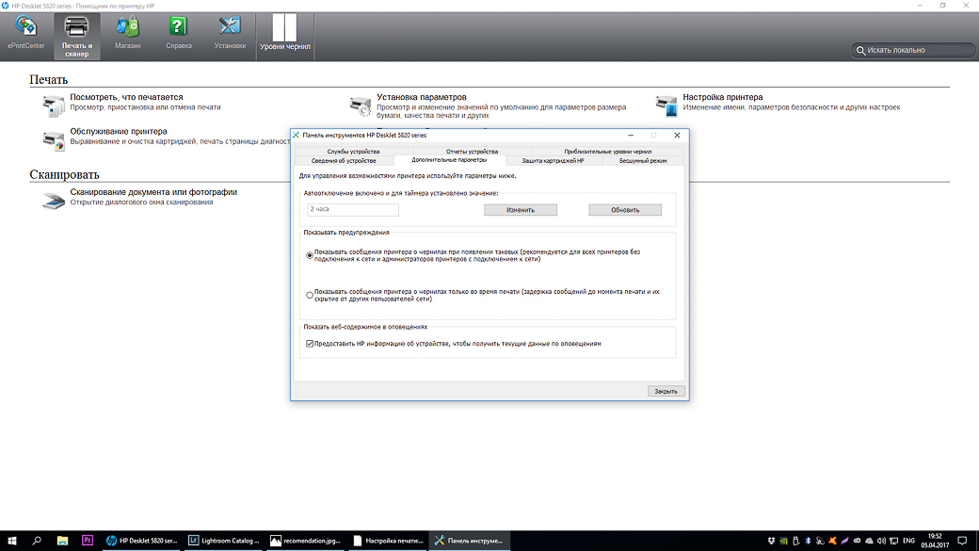Switch to Панель инструментов taskbar window
The height and width of the screenshot is (551, 979).
[x=469, y=541]
